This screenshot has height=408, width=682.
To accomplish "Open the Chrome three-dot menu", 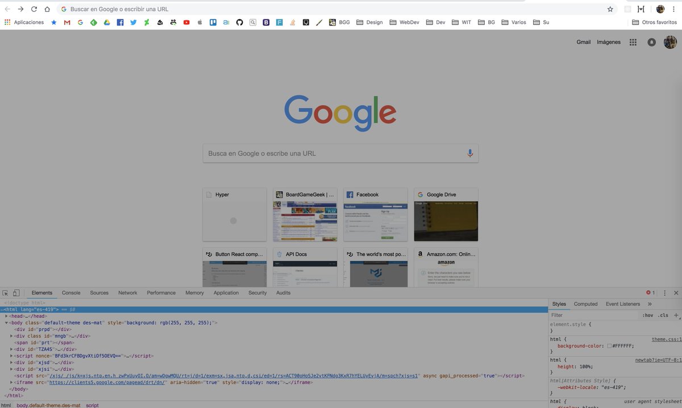I will pos(673,9).
